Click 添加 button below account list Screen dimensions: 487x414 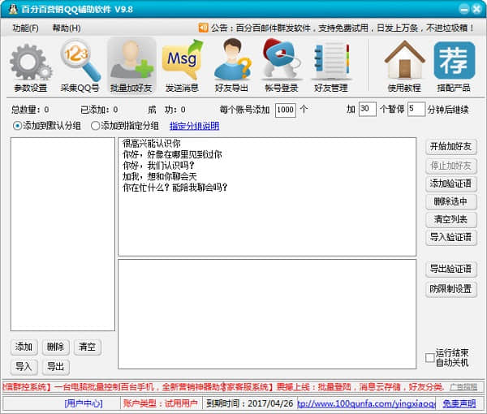pyautogui.click(x=24, y=347)
